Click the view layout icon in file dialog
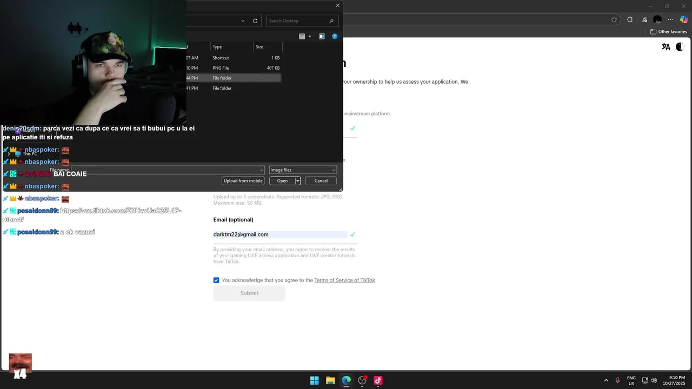692x389 pixels. coord(302,37)
